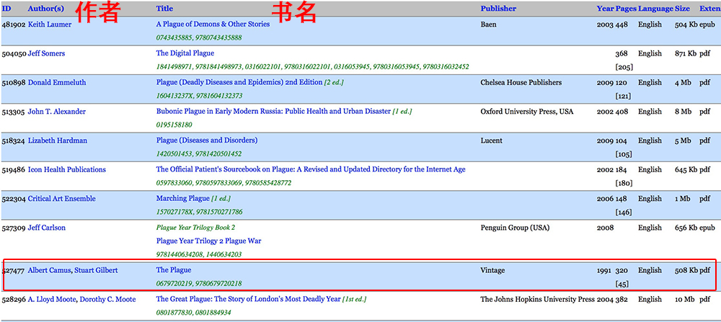Open author Jeff Somers
The width and height of the screenshot is (721, 322).
click(x=46, y=53)
